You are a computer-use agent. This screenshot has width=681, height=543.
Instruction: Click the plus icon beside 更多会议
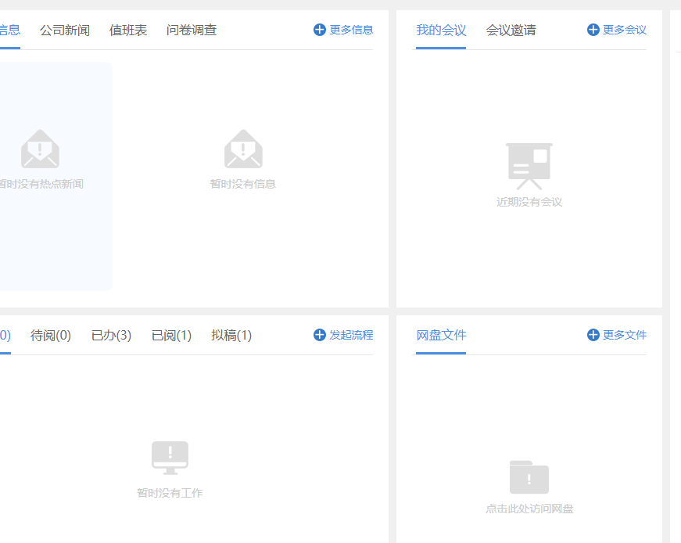click(593, 30)
